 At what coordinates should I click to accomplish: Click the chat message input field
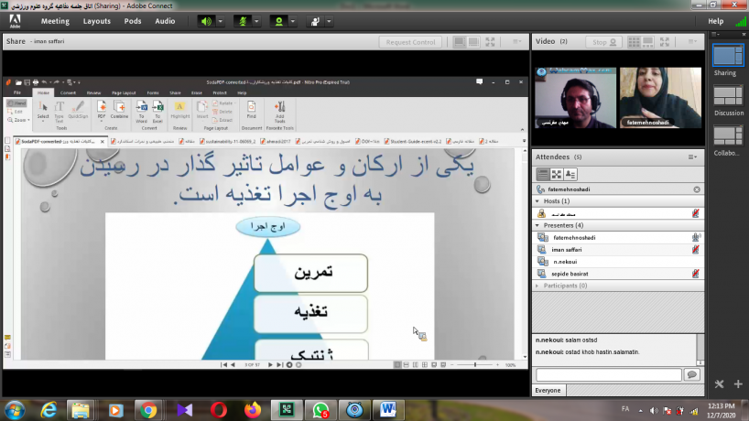pos(609,374)
